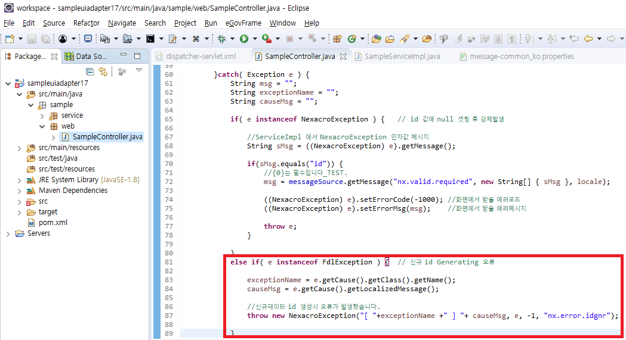Open the eGovFrame menu
The height and width of the screenshot is (340, 626).
point(243,23)
